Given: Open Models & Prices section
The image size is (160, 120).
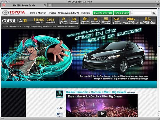Looking at the screenshot, I should click(x=63, y=21).
